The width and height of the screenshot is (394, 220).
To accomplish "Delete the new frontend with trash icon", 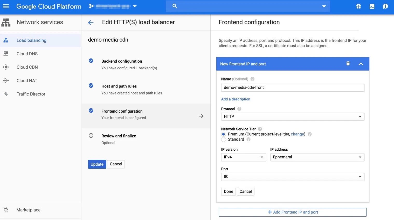I will [348, 64].
